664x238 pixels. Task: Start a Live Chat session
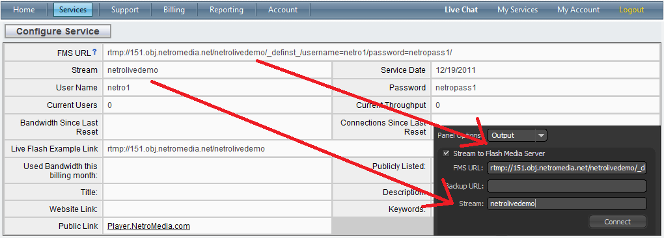(x=461, y=10)
